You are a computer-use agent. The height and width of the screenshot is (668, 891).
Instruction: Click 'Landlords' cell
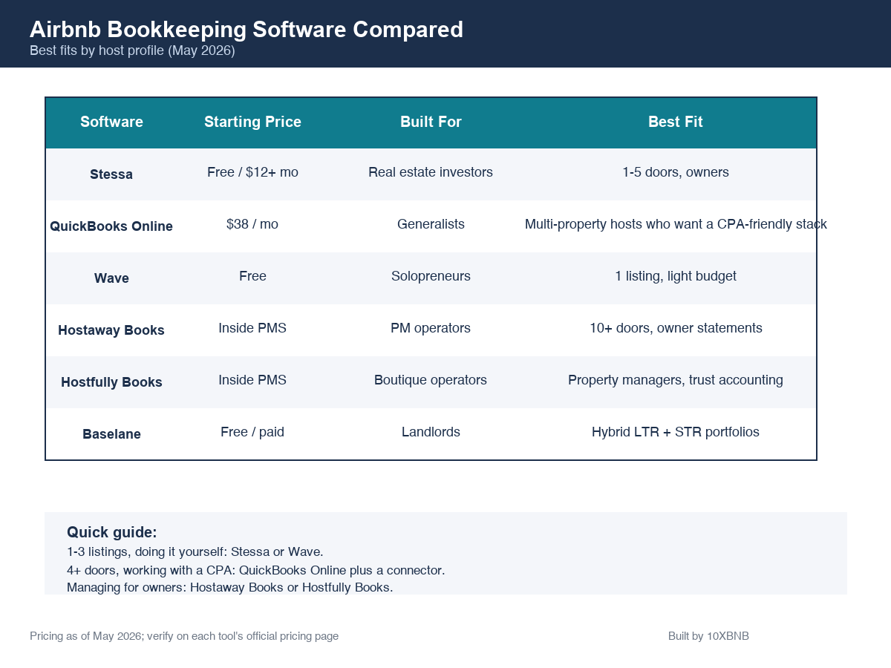pos(431,432)
